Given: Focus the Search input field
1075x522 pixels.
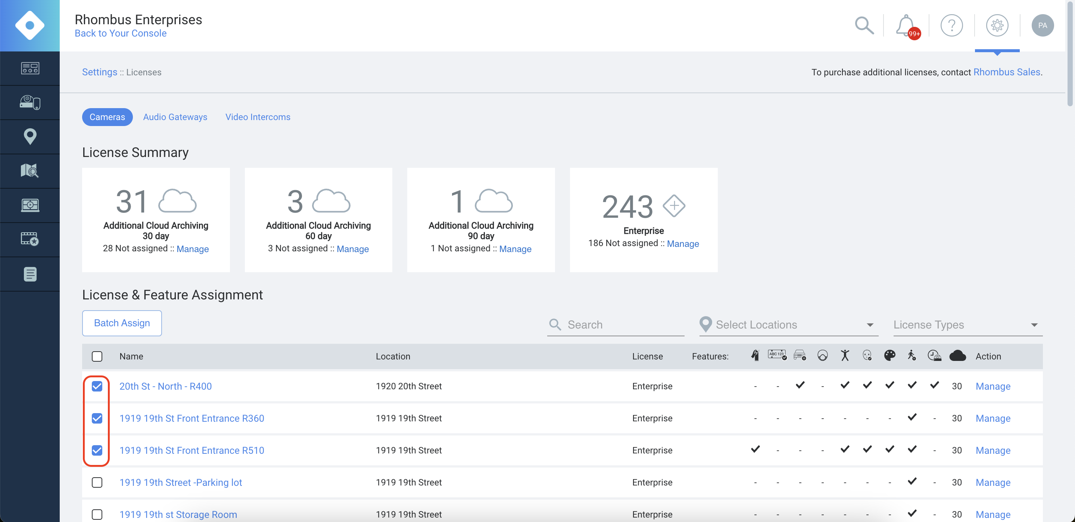Looking at the screenshot, I should point(616,324).
